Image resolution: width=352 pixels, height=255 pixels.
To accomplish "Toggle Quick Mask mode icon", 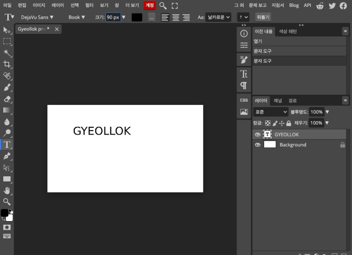I will pos(7,228).
